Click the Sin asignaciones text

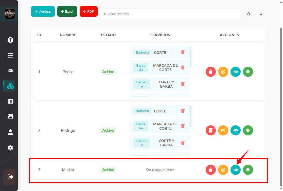point(160,170)
